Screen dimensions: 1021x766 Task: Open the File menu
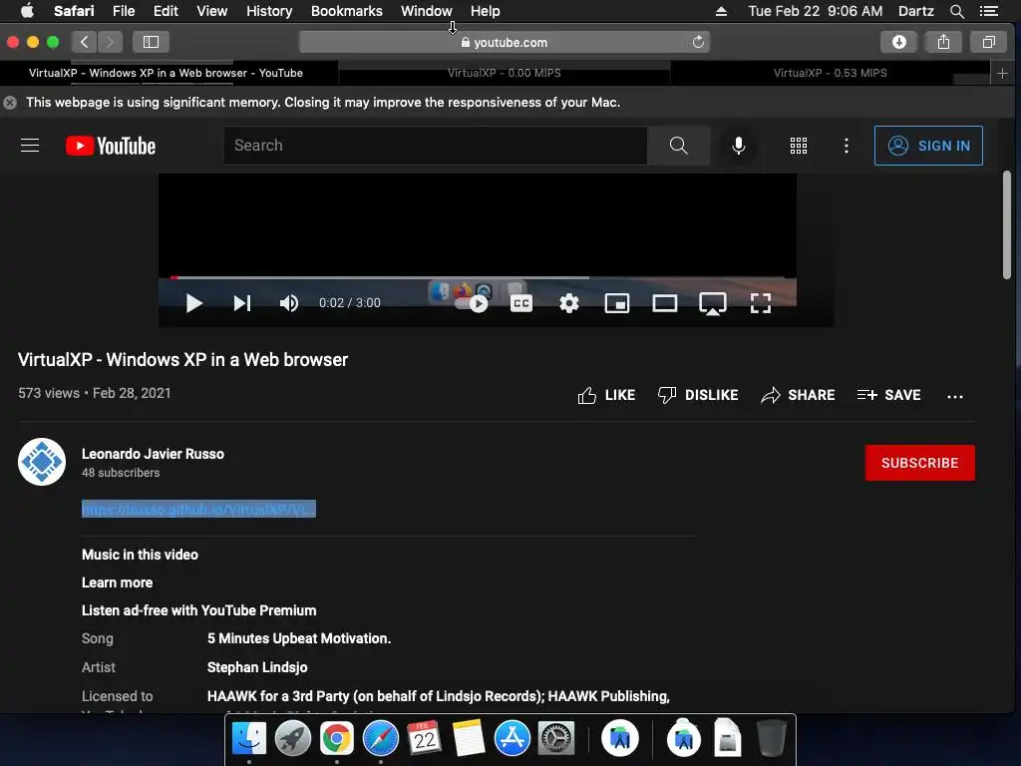tap(123, 11)
